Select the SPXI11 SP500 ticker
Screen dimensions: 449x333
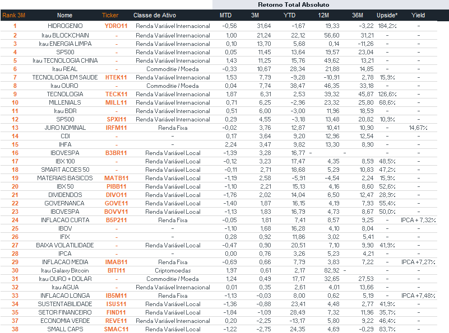(x=117, y=119)
